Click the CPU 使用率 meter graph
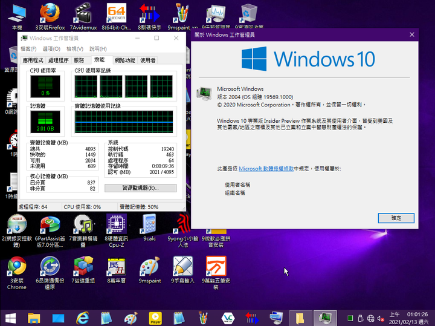 [x=45, y=86]
